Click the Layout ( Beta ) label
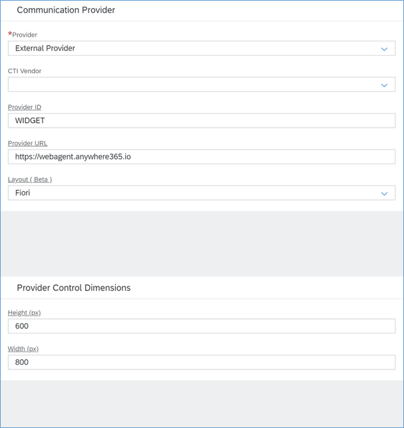Image resolution: width=404 pixels, height=428 pixels. tap(30, 179)
